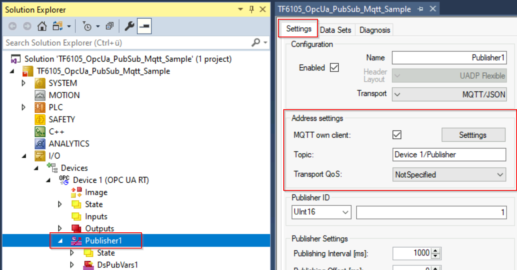Increase the Publishing Interval with up arrow
The width and height of the screenshot is (517, 270).
[x=436, y=251]
